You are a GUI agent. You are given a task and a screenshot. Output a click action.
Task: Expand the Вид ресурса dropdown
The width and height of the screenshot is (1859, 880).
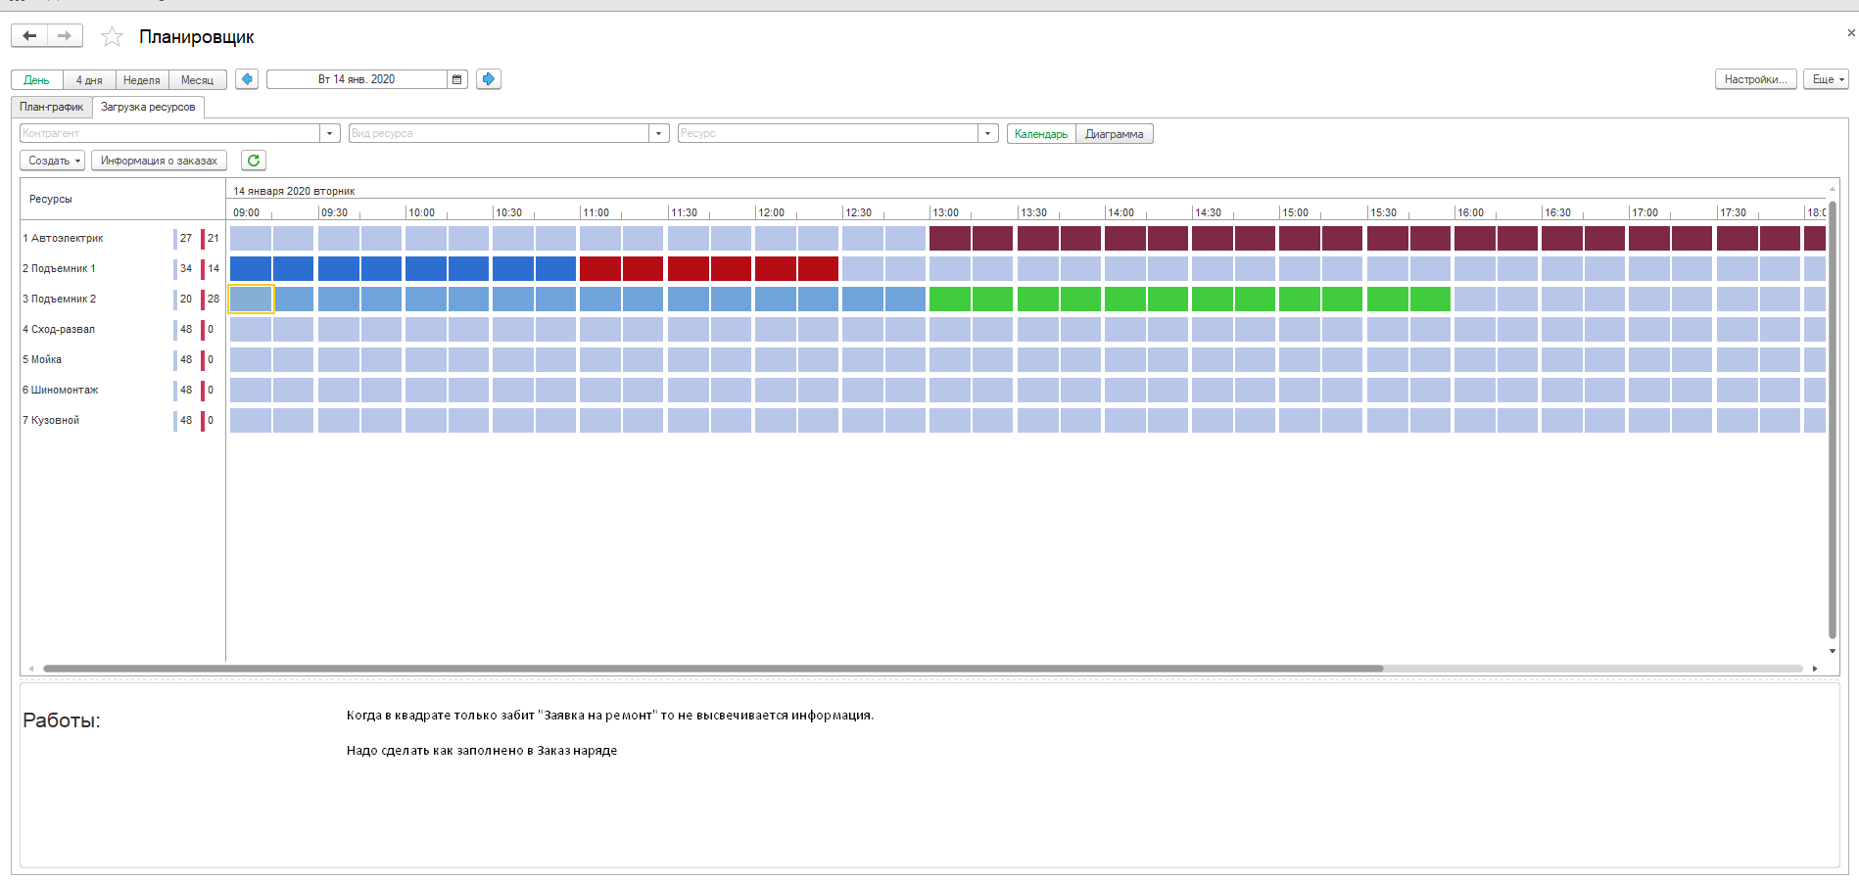pyautogui.click(x=659, y=133)
